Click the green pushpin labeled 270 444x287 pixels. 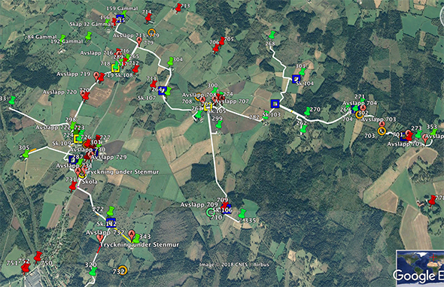308,111
